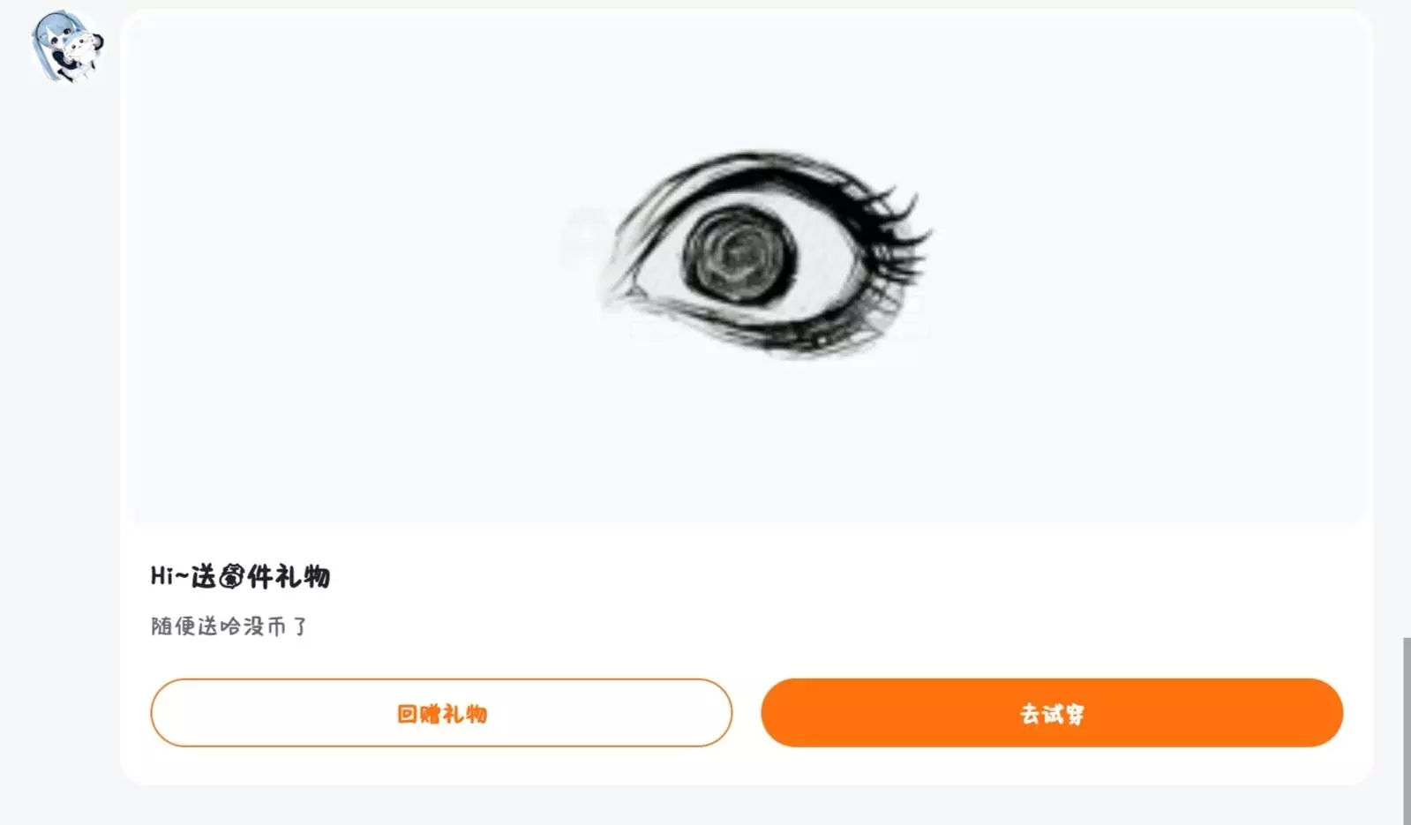Select the Hi~送你件礼物 title text

coord(240,577)
